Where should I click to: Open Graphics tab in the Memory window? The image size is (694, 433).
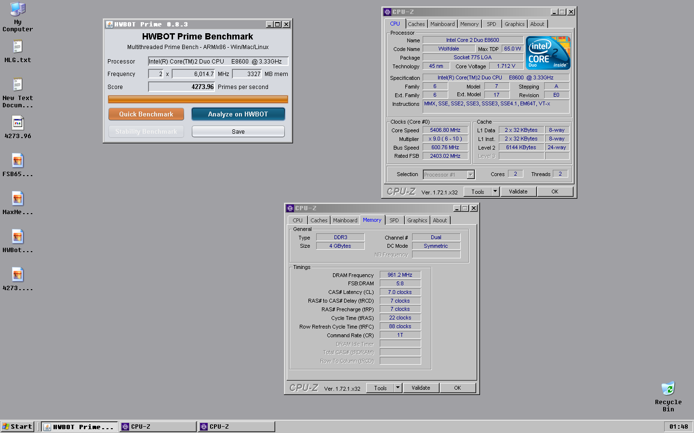pos(417,220)
